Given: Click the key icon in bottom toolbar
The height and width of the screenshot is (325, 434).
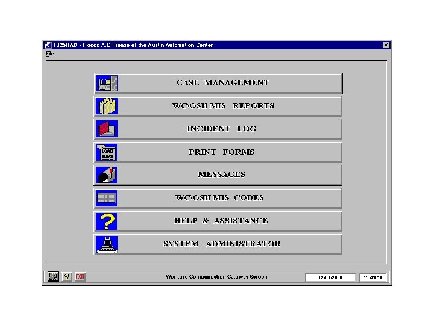Looking at the screenshot, I should click(67, 277).
